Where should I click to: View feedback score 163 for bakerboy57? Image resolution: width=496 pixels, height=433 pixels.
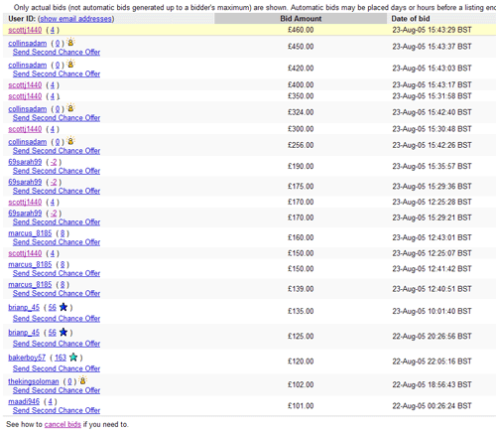coord(61,358)
